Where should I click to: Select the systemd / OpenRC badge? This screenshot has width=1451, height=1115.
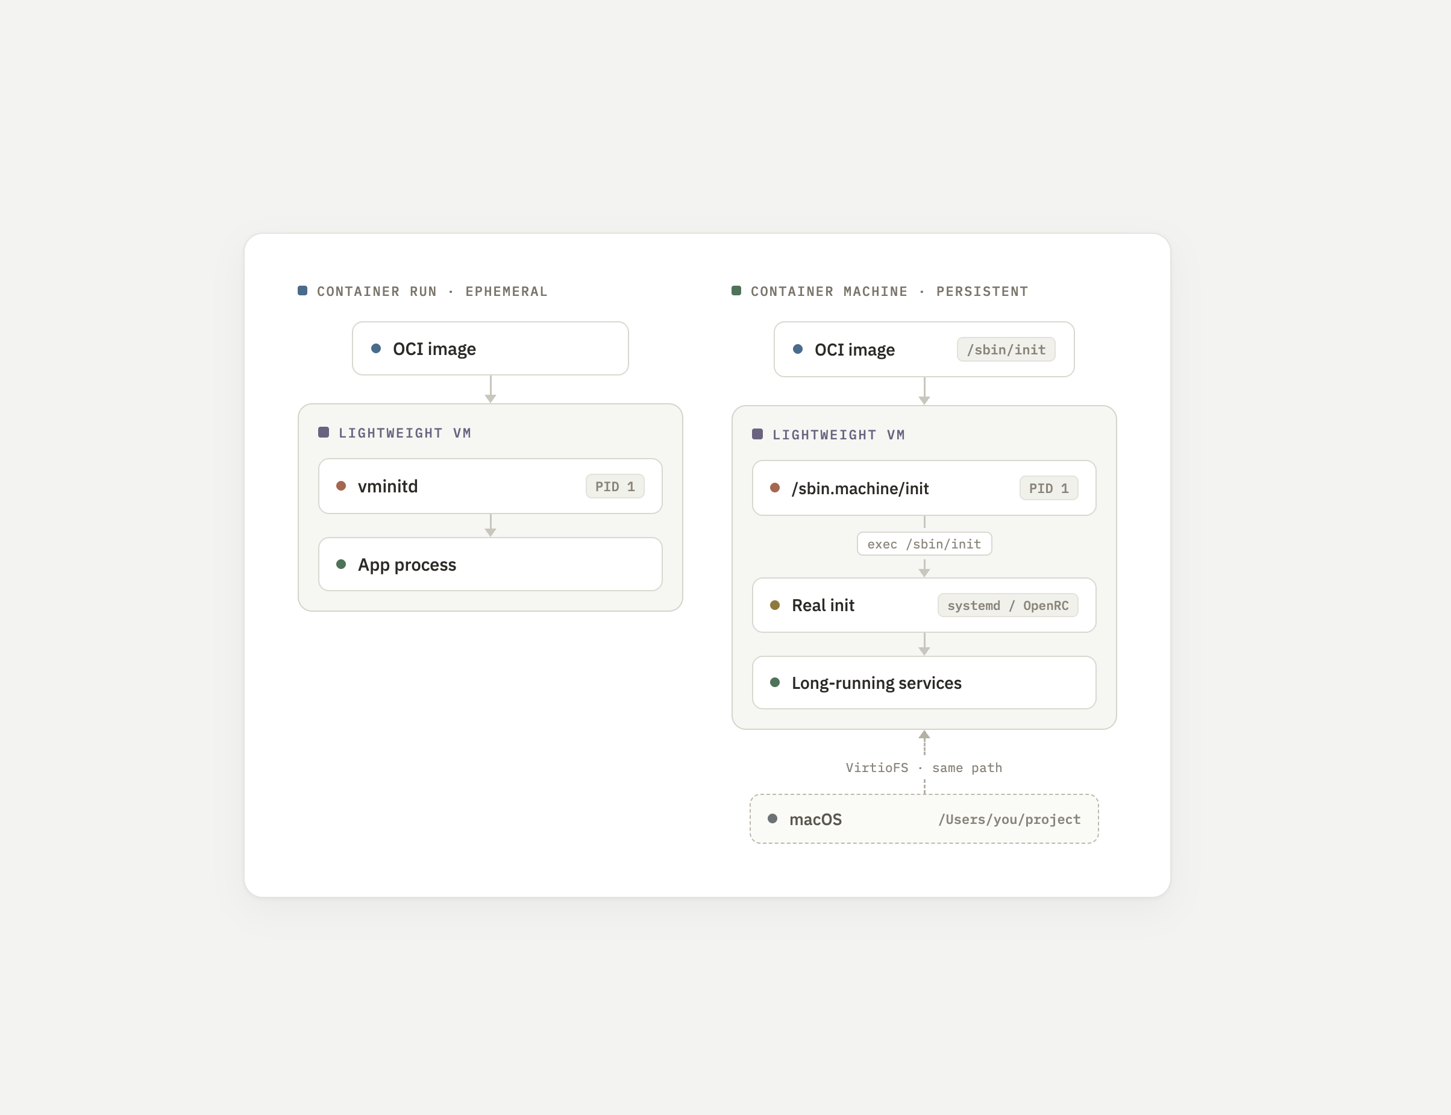tap(1008, 605)
